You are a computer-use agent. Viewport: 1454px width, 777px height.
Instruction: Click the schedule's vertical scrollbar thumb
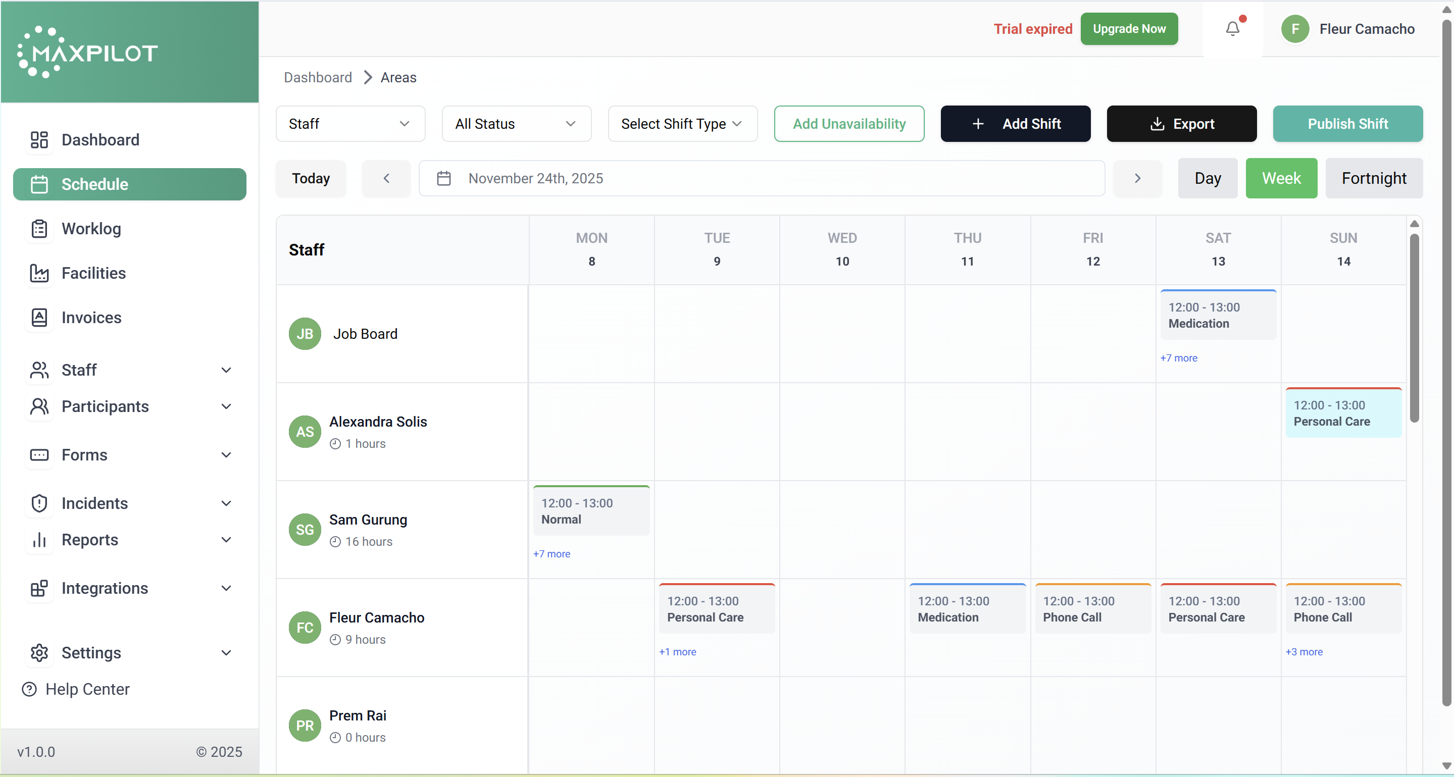1414,327
